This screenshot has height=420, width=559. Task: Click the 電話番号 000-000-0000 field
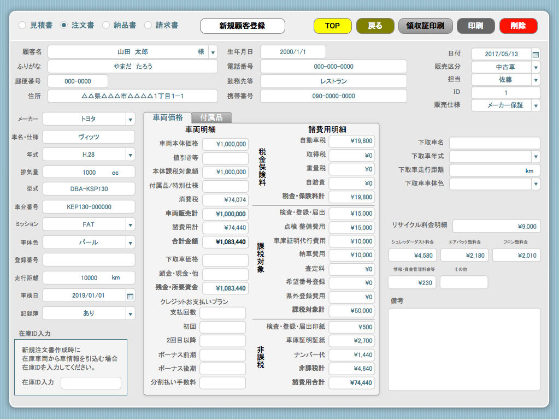point(333,67)
